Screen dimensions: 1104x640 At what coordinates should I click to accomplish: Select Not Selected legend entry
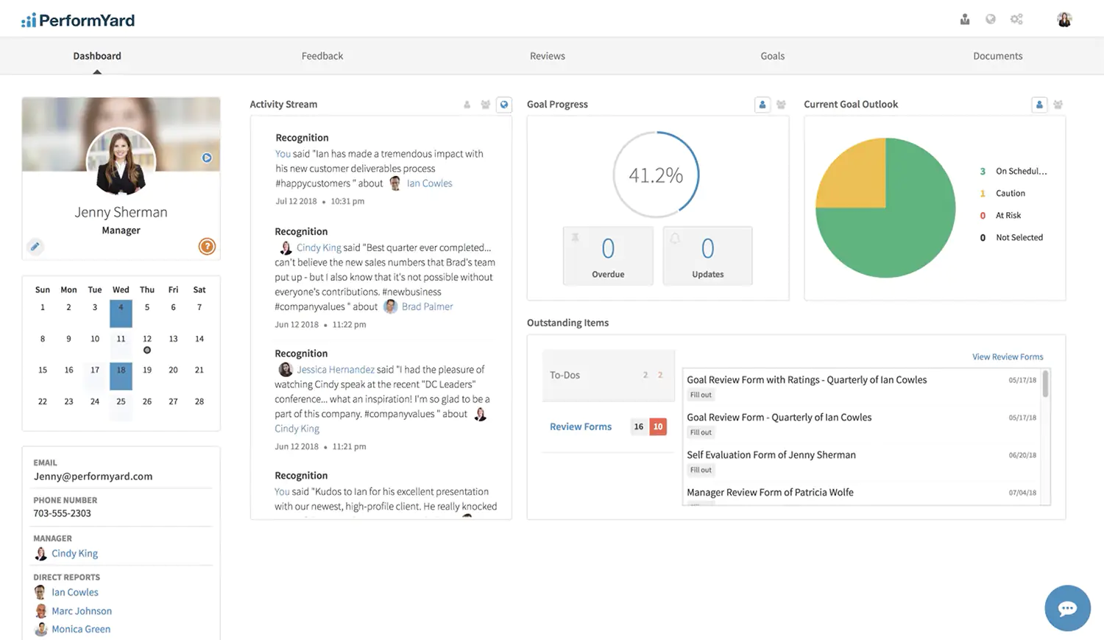(1011, 237)
